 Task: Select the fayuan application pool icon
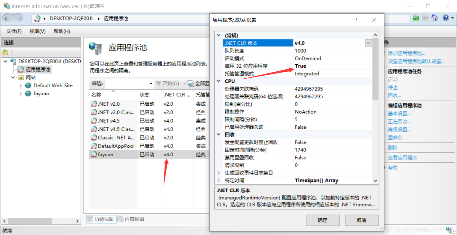click(94, 154)
